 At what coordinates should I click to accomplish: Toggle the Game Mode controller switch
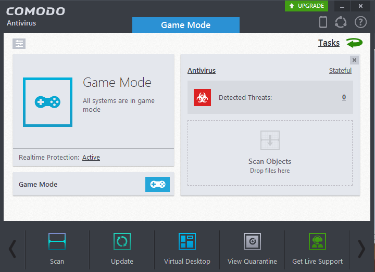tap(158, 184)
